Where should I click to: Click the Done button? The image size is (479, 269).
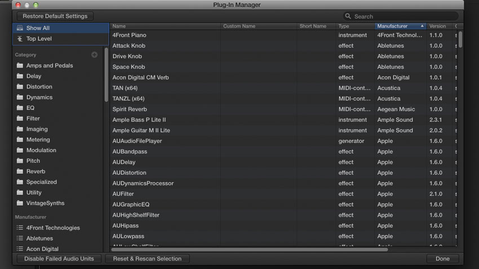[442, 259]
